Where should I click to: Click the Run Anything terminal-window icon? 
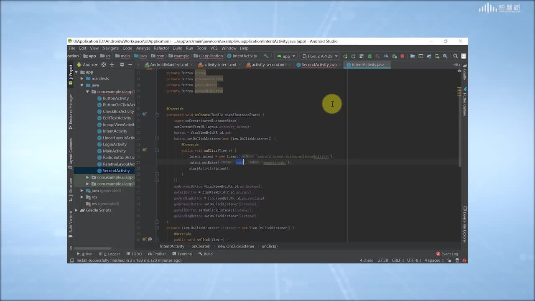click(x=421, y=56)
